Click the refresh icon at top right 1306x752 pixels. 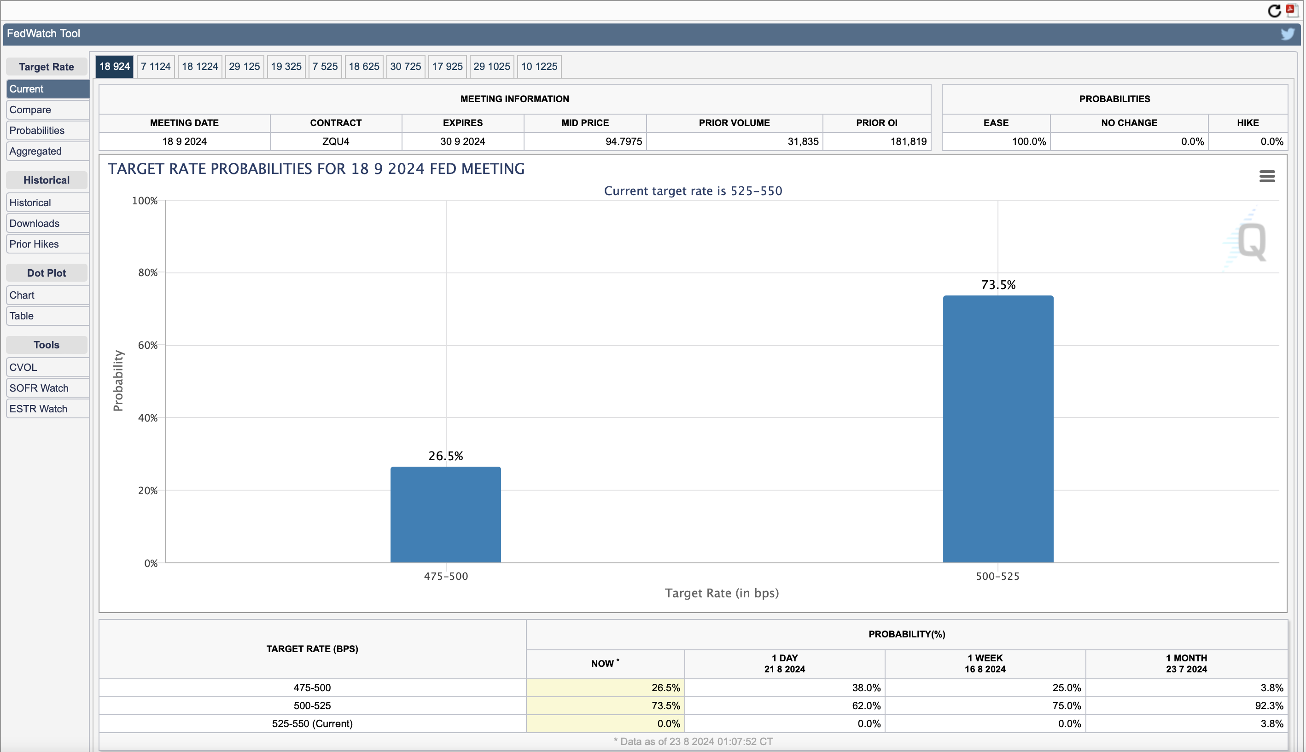1275,11
